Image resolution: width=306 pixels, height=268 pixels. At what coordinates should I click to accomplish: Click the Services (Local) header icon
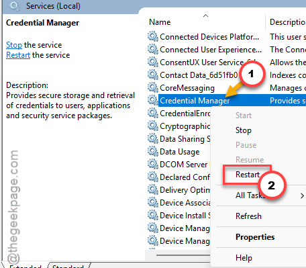[15, 6]
